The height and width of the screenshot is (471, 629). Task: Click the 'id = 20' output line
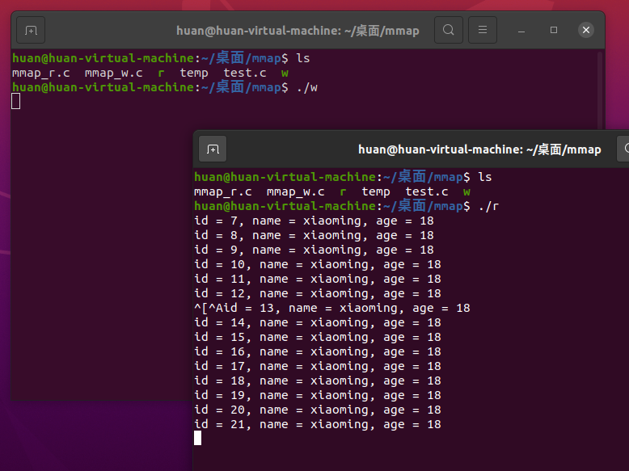click(318, 410)
